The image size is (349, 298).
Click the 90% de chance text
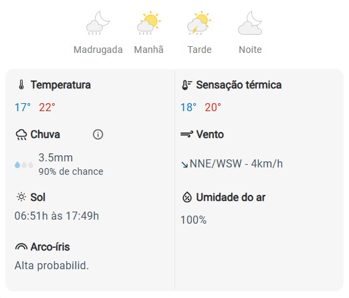(71, 171)
